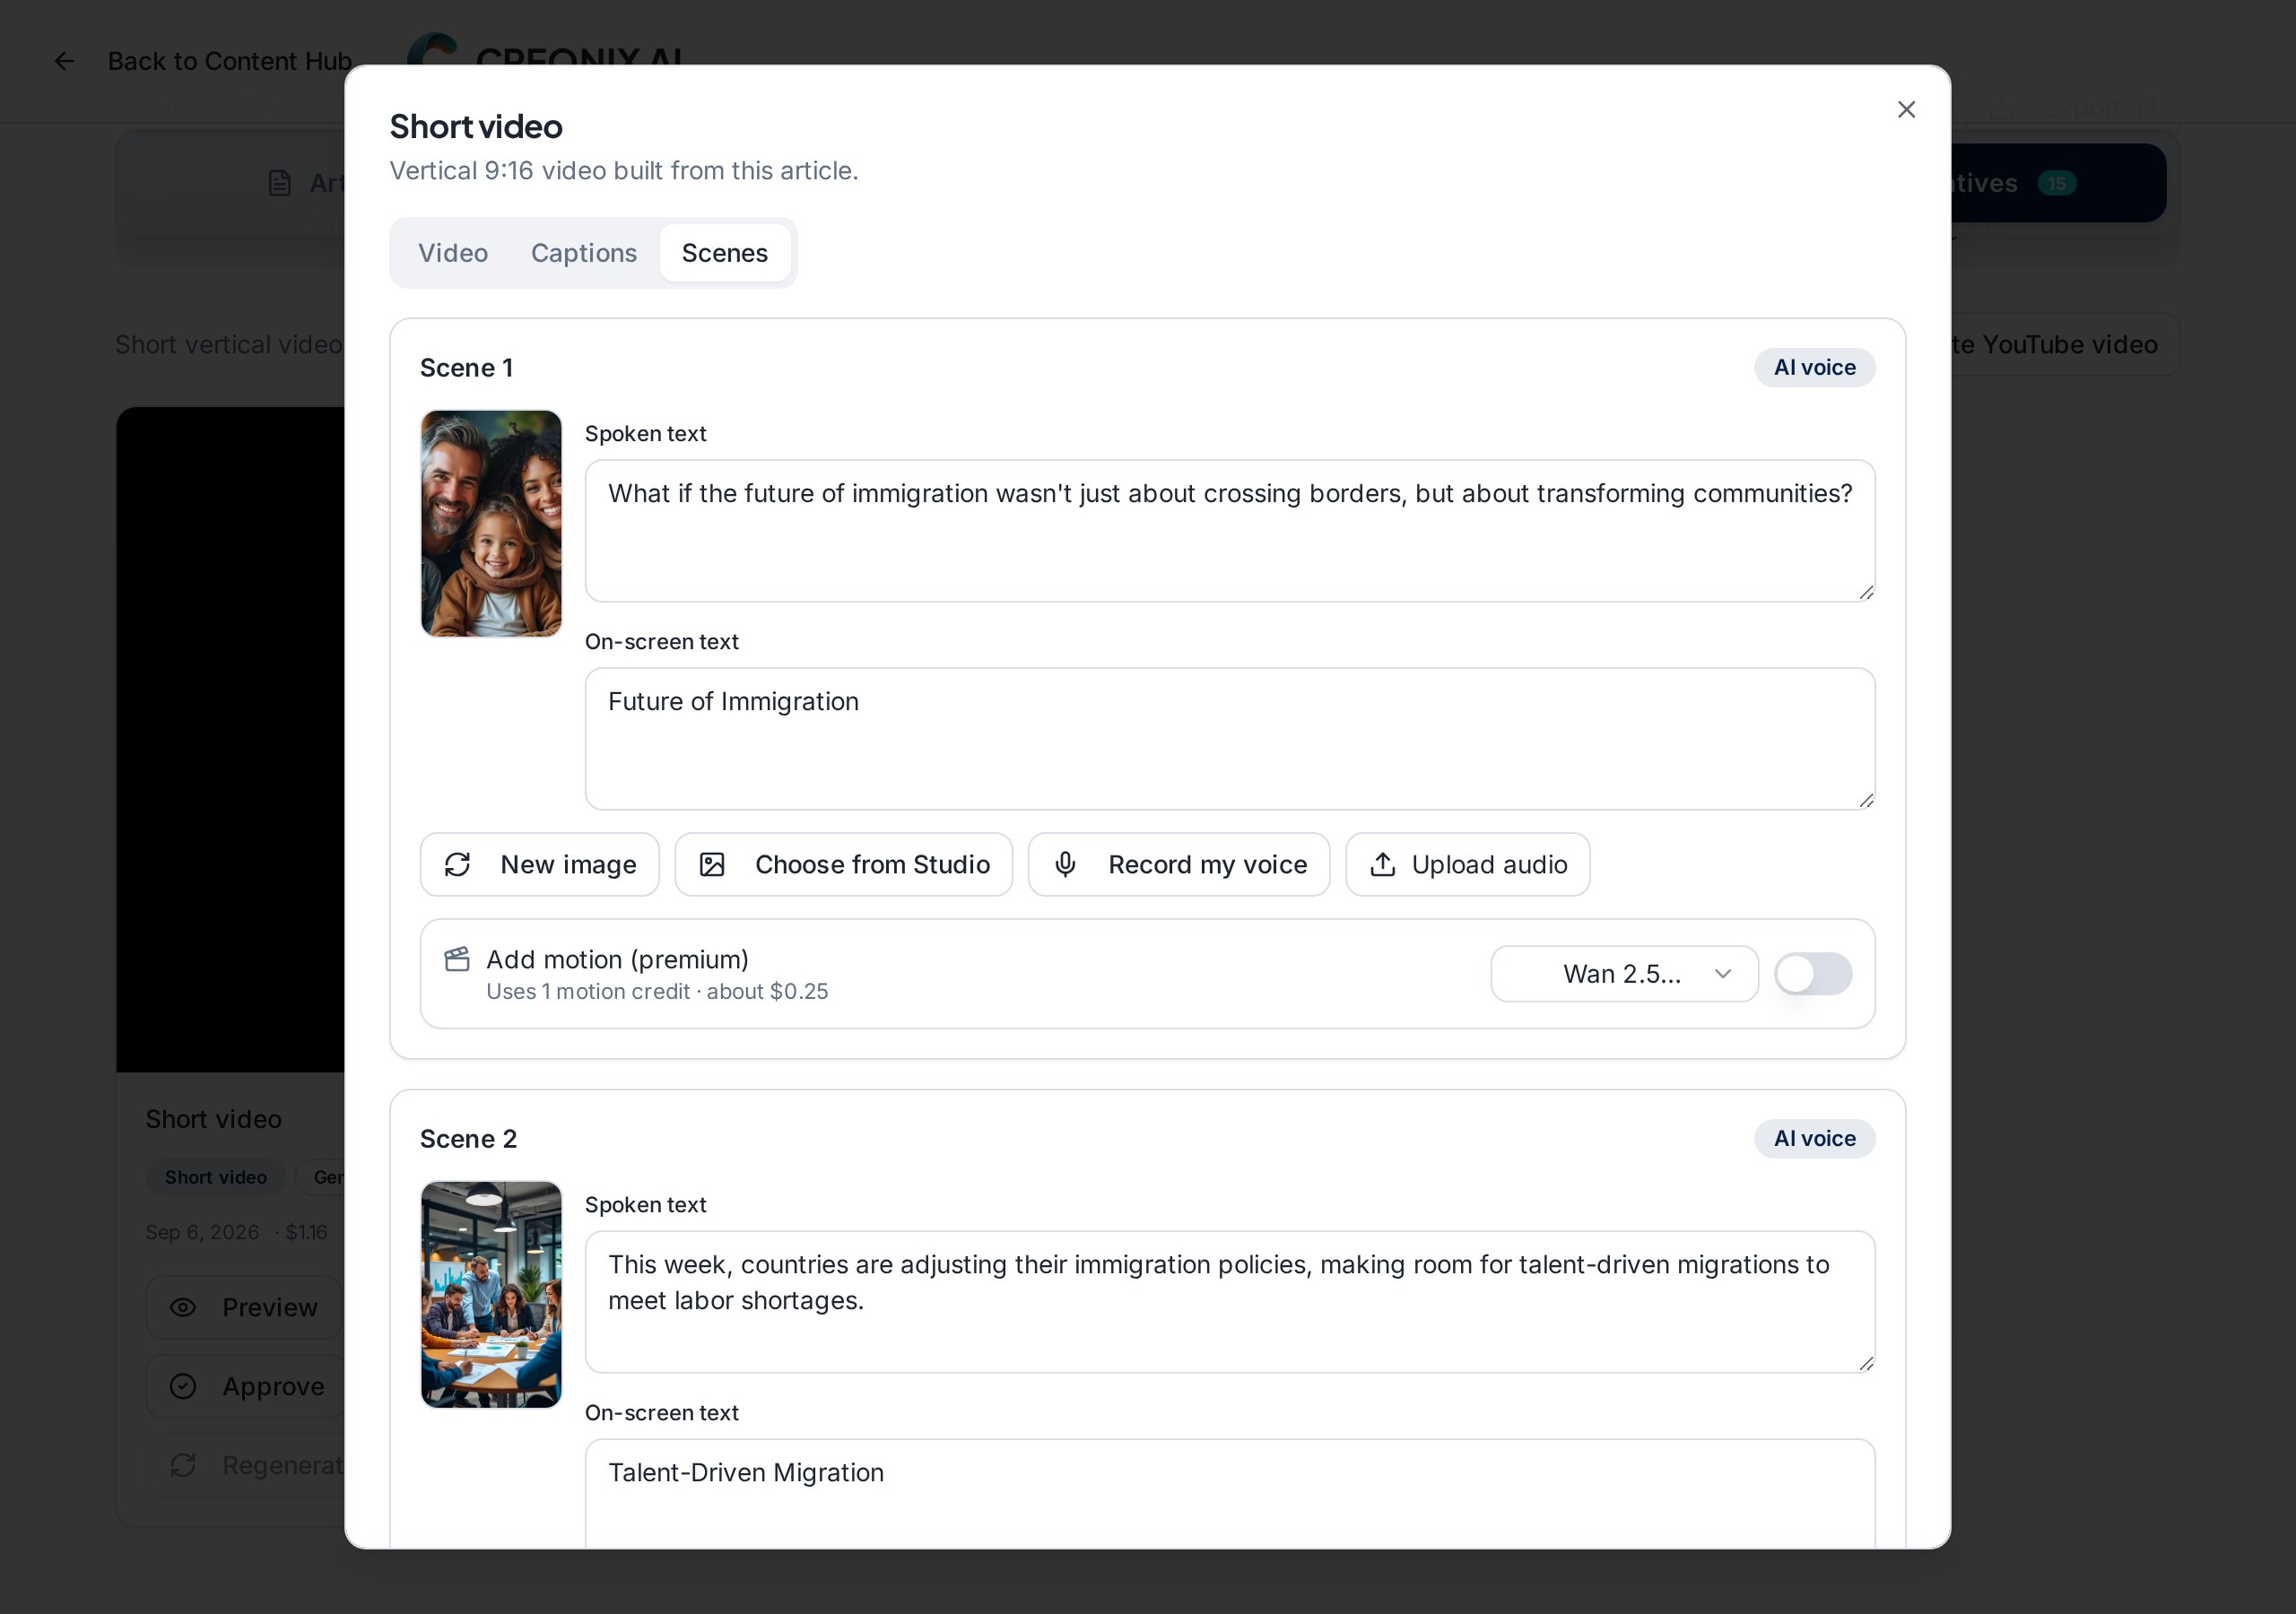Edit the Talent-Driven Migration on-screen text
Image resolution: width=2296 pixels, height=1614 pixels.
pyautogui.click(x=1230, y=1494)
